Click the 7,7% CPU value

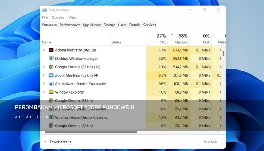click(162, 50)
